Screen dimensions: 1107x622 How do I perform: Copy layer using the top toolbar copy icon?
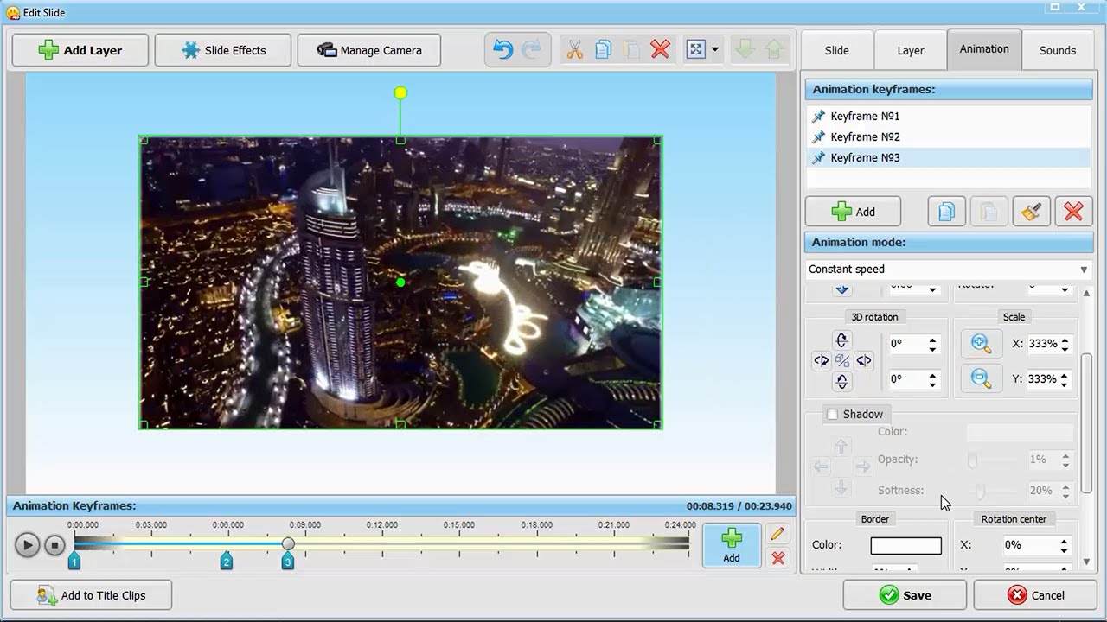pyautogui.click(x=603, y=50)
